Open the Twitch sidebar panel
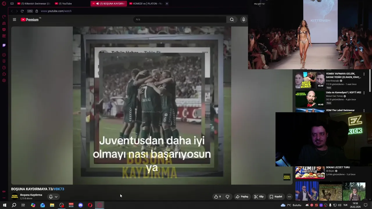The width and height of the screenshot is (372, 209). 4,45
